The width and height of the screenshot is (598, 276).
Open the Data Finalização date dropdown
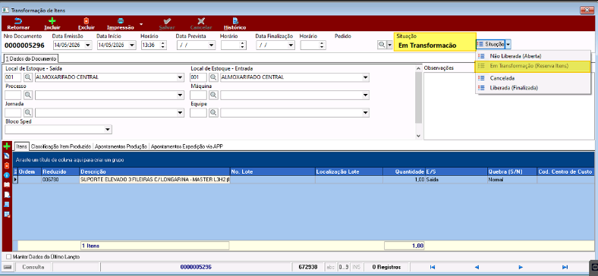(x=291, y=45)
